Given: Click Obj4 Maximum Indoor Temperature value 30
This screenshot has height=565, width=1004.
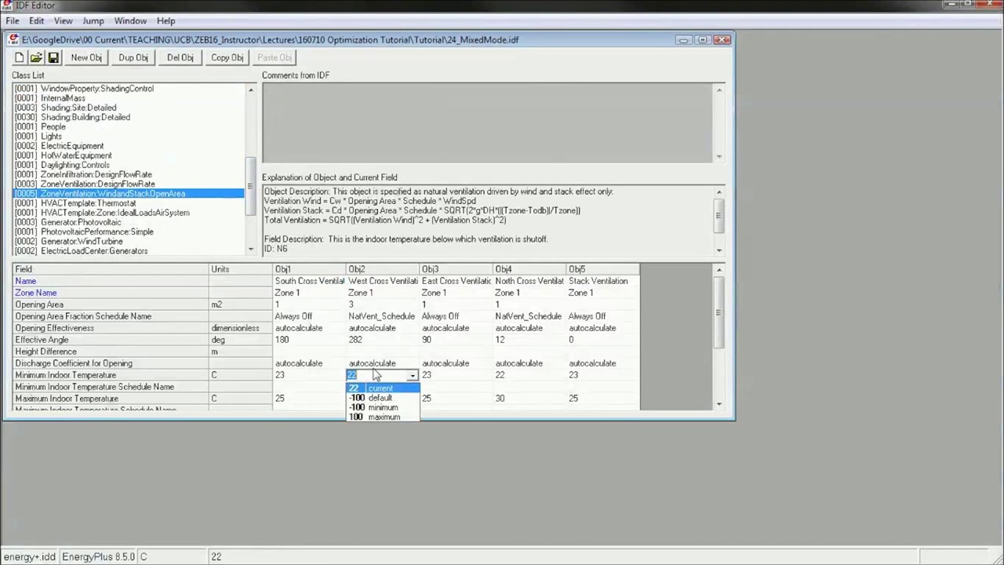Looking at the screenshot, I should (529, 399).
